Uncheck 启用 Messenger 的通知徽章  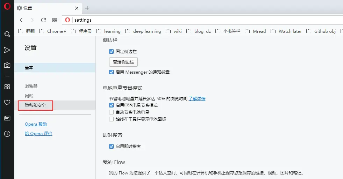(111, 72)
